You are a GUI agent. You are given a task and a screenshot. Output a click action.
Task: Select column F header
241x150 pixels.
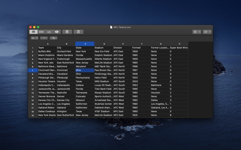click(x=142, y=44)
